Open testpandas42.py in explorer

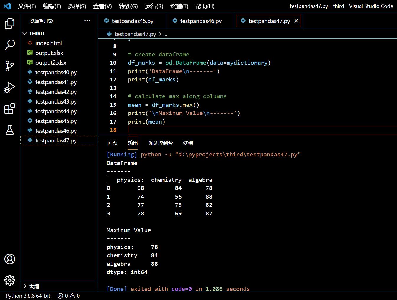click(59, 92)
